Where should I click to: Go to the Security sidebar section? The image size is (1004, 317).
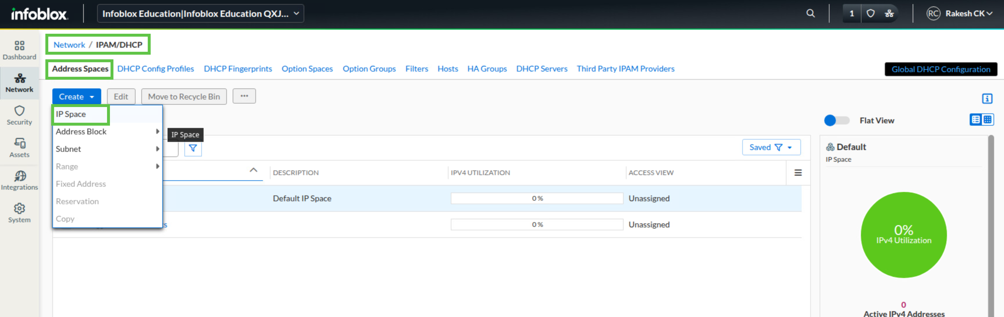[x=19, y=115]
